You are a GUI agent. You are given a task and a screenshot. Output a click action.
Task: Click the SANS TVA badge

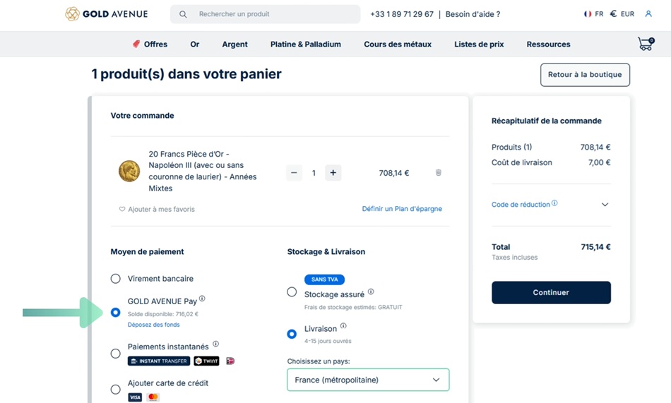324,279
